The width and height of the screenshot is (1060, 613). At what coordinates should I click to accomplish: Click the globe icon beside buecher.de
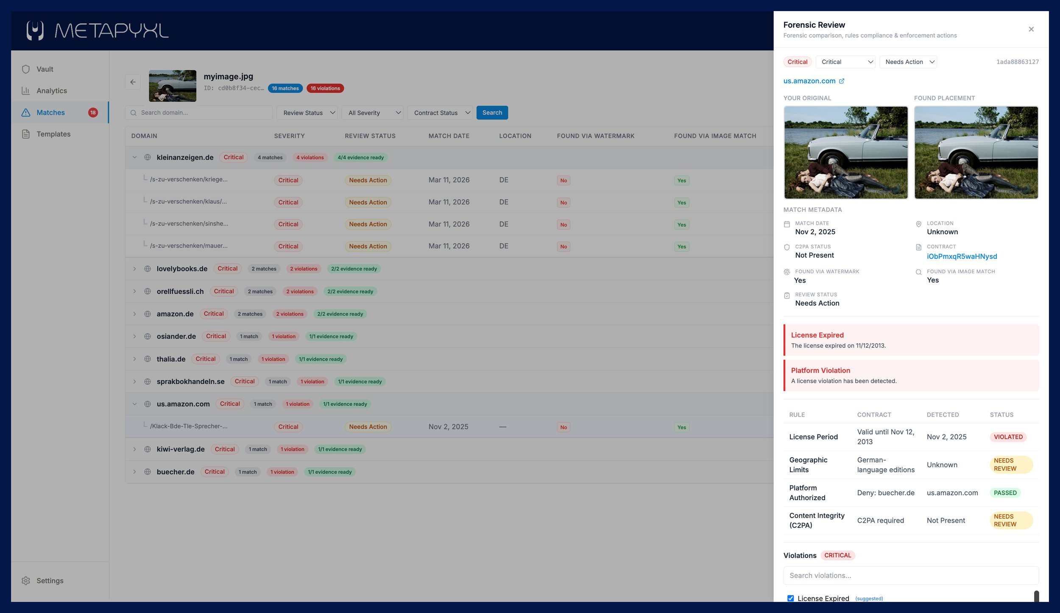coord(148,472)
